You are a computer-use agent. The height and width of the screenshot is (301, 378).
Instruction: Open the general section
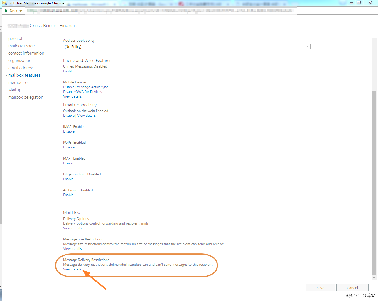pyautogui.click(x=15, y=39)
